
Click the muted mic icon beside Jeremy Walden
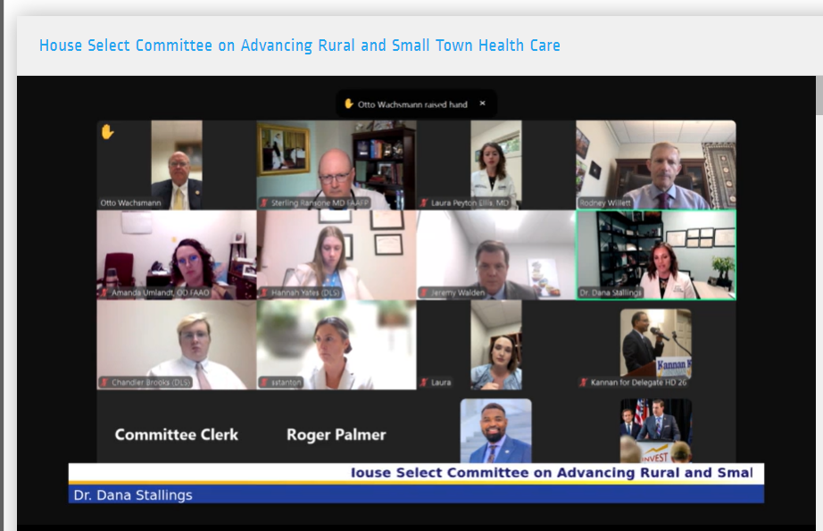pyautogui.click(x=424, y=293)
